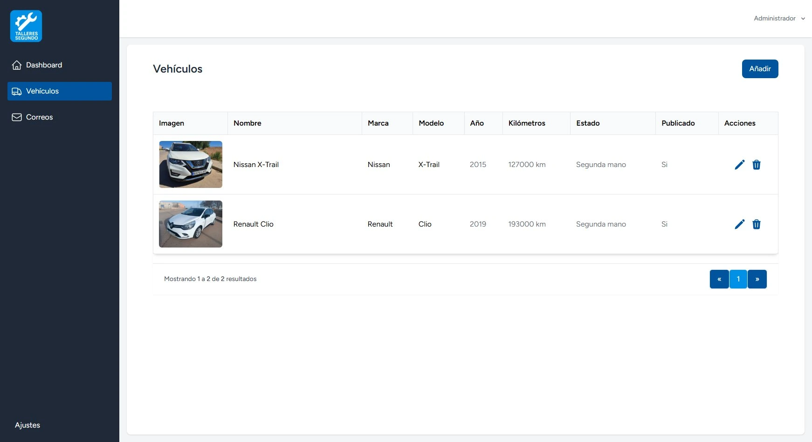Click the Vehículos page heading
Viewport: 812px width, 442px height.
coord(178,69)
